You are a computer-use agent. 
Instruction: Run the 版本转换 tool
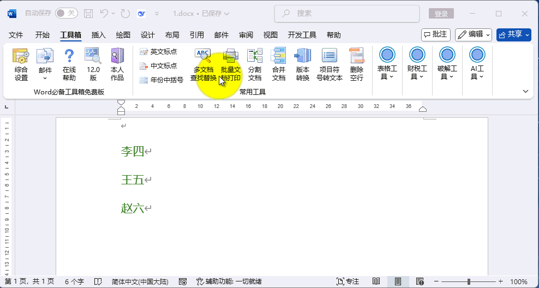tap(303, 64)
